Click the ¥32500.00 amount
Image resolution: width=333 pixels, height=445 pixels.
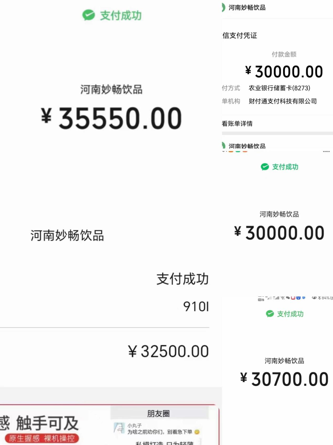tap(168, 351)
